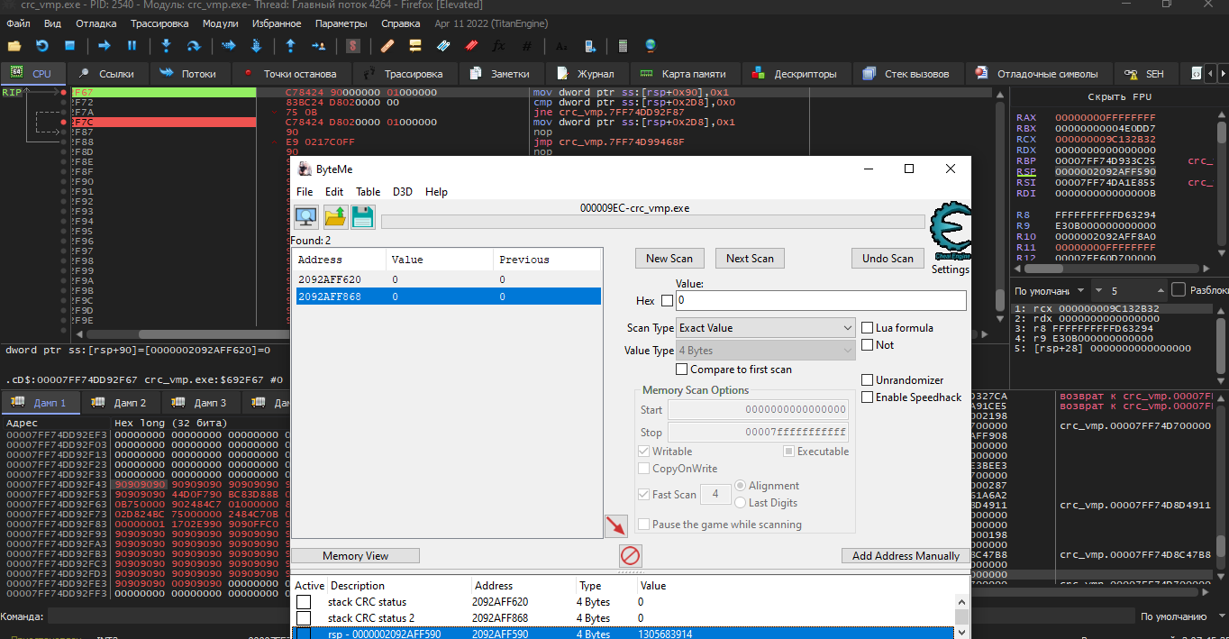
Task: Restart the debugged program via the restart icon
Action: point(41,45)
